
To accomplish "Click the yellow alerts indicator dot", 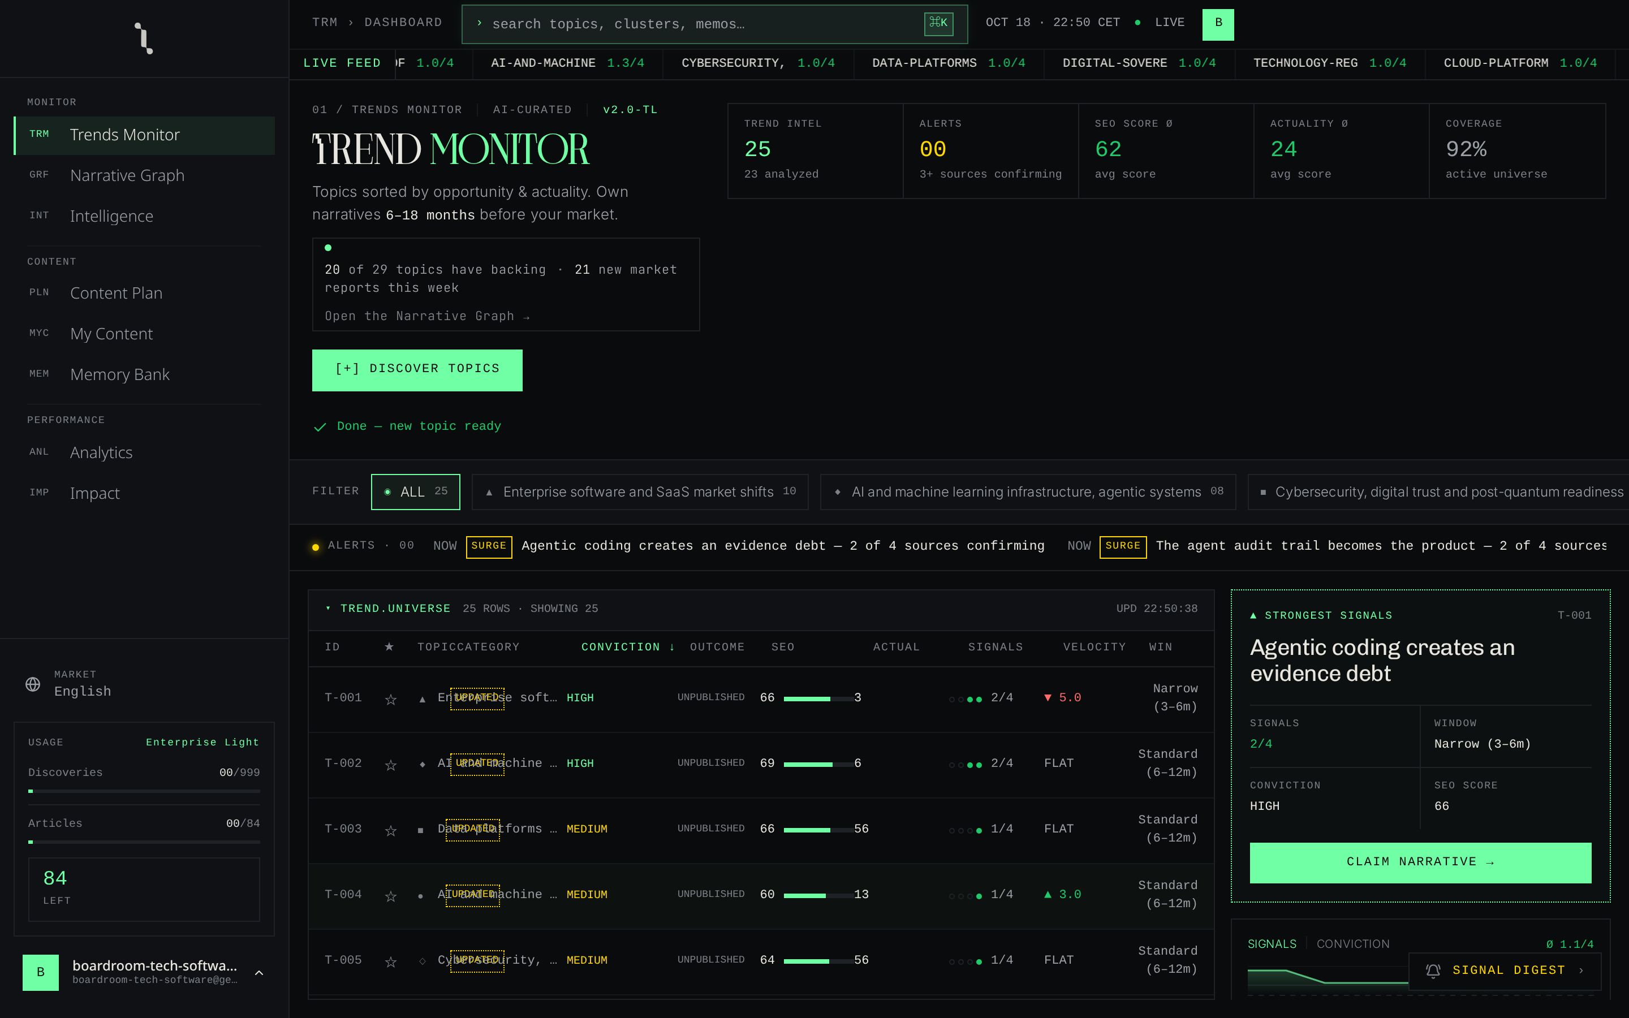I will click(316, 547).
